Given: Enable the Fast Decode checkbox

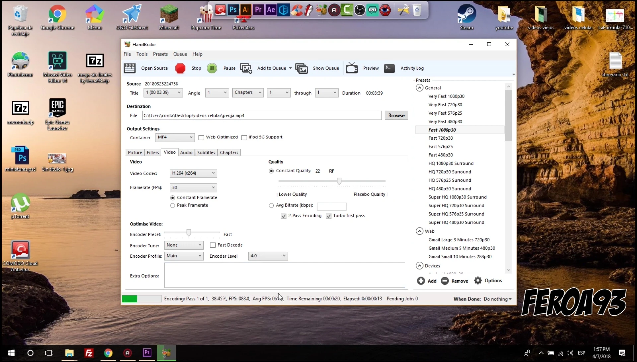Looking at the screenshot, I should 213,245.
